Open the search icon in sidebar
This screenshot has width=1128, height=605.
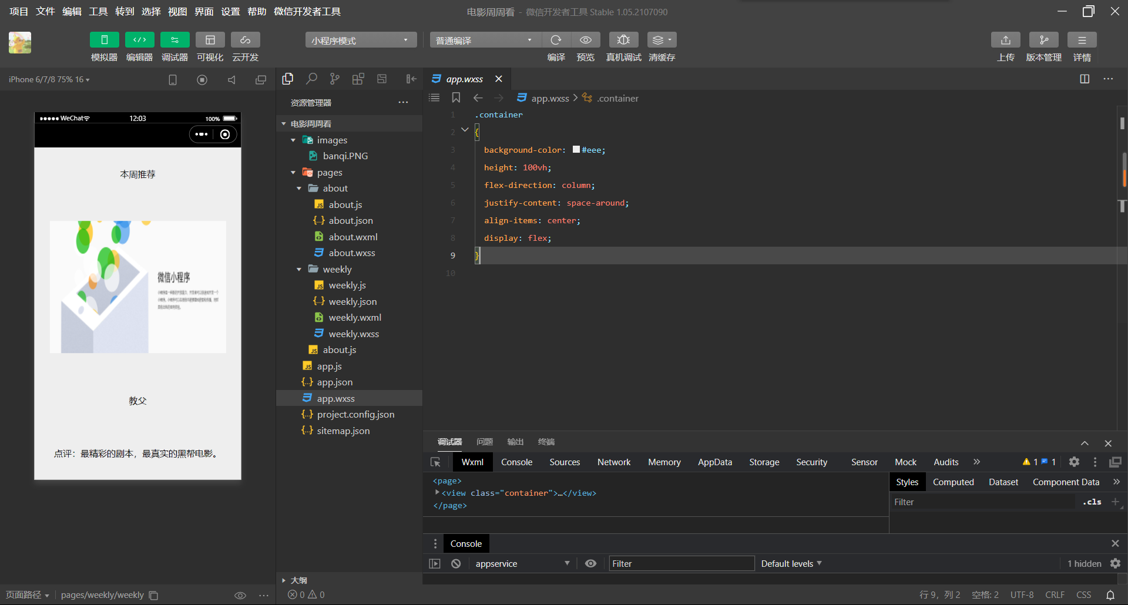pyautogui.click(x=311, y=79)
